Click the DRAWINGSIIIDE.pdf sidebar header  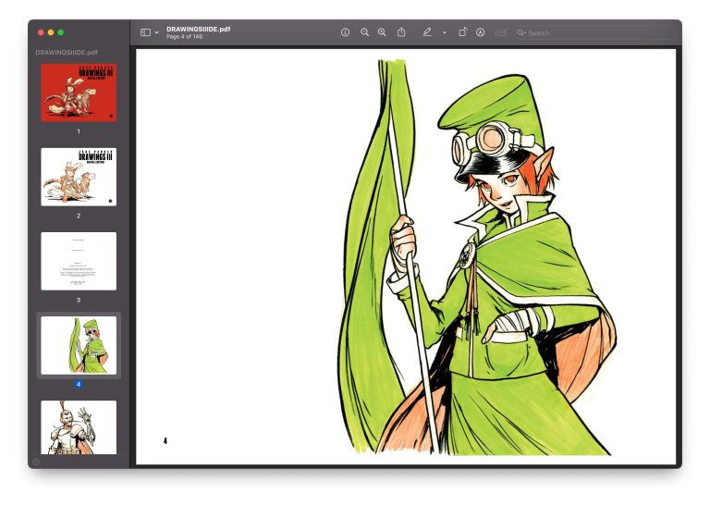tap(67, 52)
